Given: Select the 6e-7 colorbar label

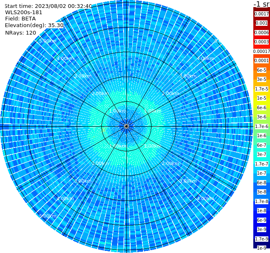Looking at the screenshot, I should [x=262, y=145].
